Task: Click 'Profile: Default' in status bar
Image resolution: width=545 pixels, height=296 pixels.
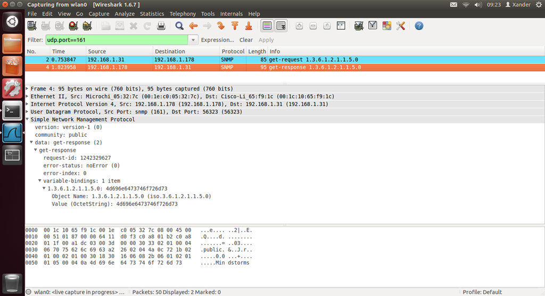Action: 482,292
